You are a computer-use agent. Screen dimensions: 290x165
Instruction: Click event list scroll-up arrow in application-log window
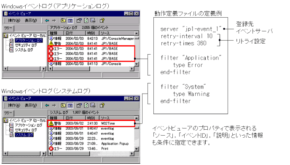coord(137,33)
